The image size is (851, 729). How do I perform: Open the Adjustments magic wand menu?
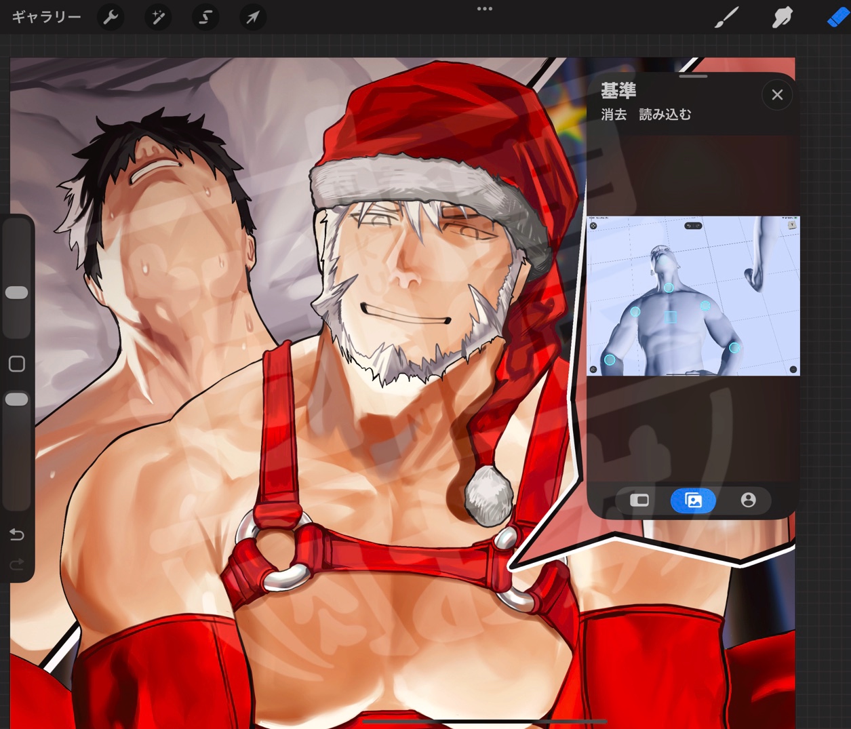(158, 17)
